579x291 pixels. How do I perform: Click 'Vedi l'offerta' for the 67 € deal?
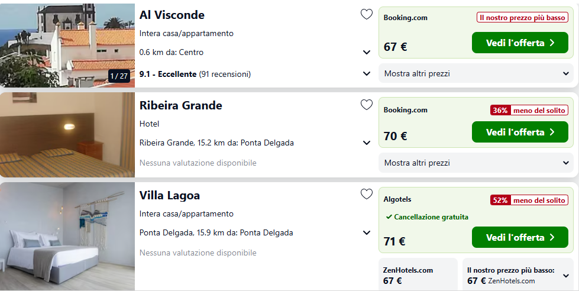[x=520, y=43]
